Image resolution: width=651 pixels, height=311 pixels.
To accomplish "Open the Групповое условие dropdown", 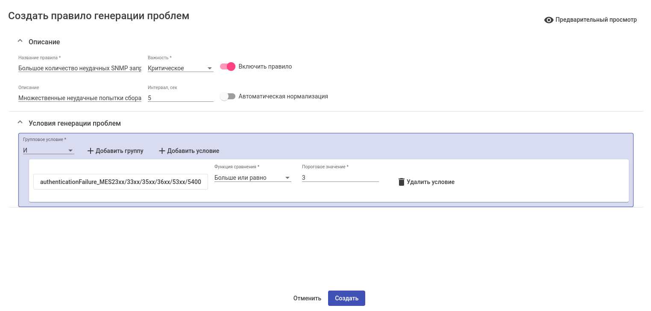I will click(48, 150).
